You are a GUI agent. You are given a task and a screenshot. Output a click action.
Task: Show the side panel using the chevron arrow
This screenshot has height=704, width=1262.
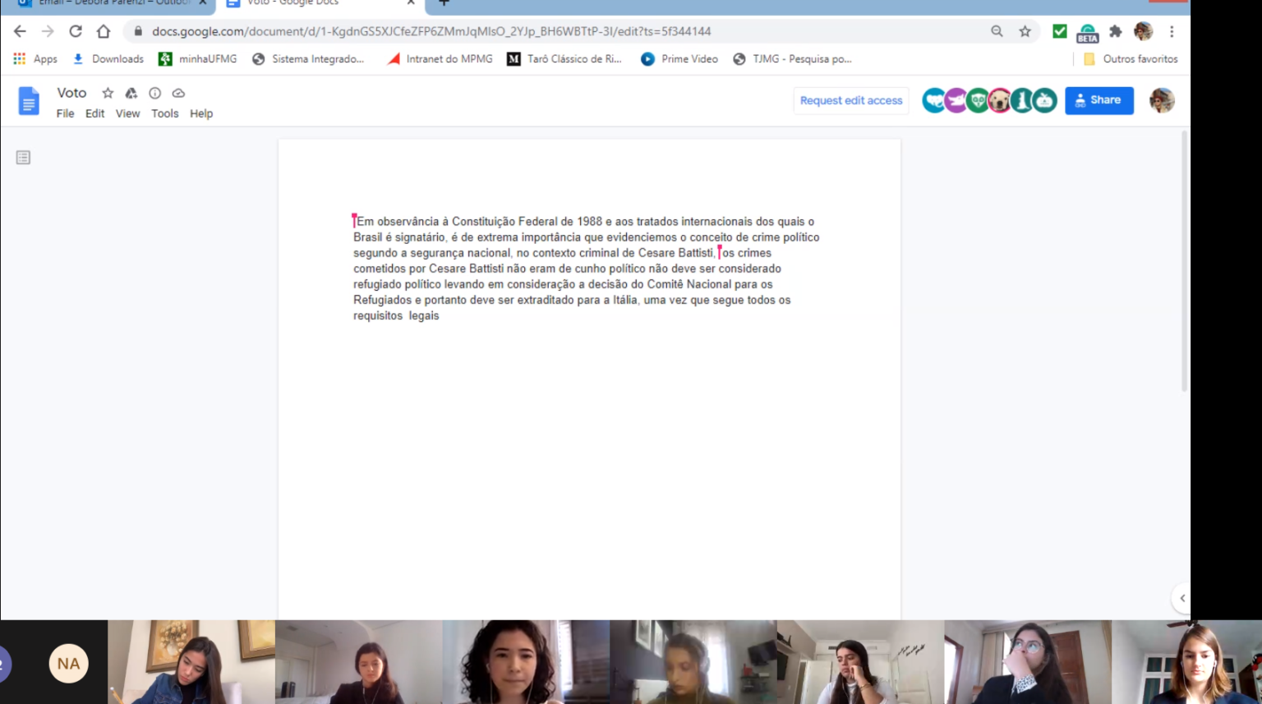pyautogui.click(x=1181, y=598)
